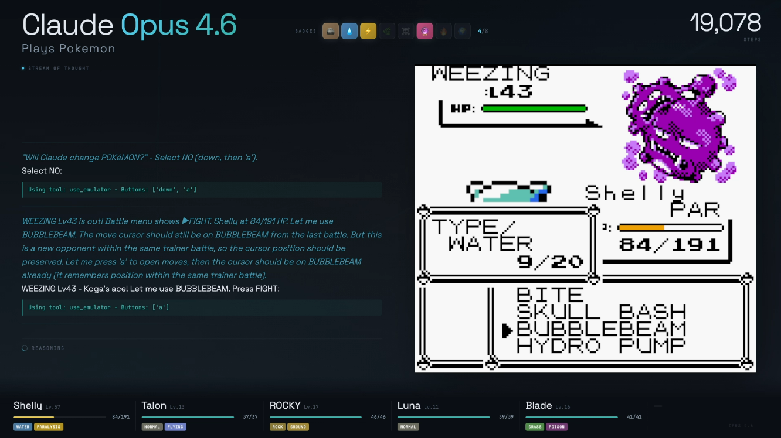Click the REASONING label

click(x=48, y=348)
